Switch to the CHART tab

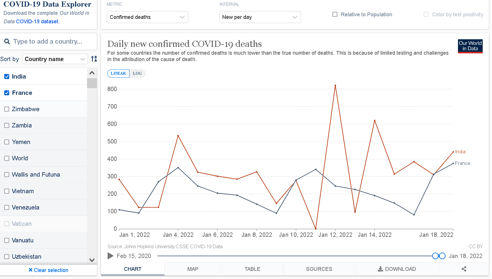(133, 269)
